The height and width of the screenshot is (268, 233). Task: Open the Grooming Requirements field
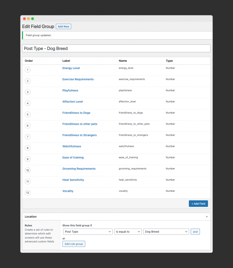coord(79,169)
